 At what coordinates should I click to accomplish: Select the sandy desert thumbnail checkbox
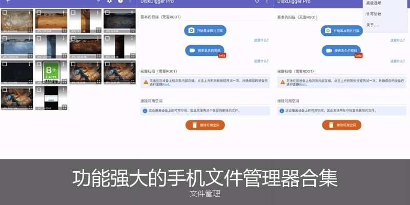[x=39, y=12]
